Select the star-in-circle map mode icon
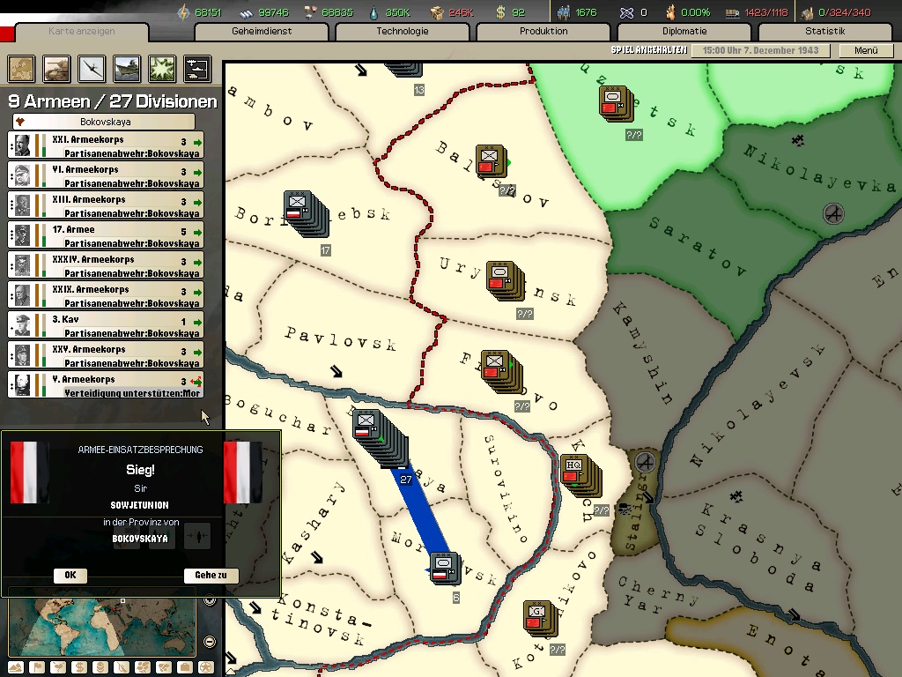 (x=206, y=668)
